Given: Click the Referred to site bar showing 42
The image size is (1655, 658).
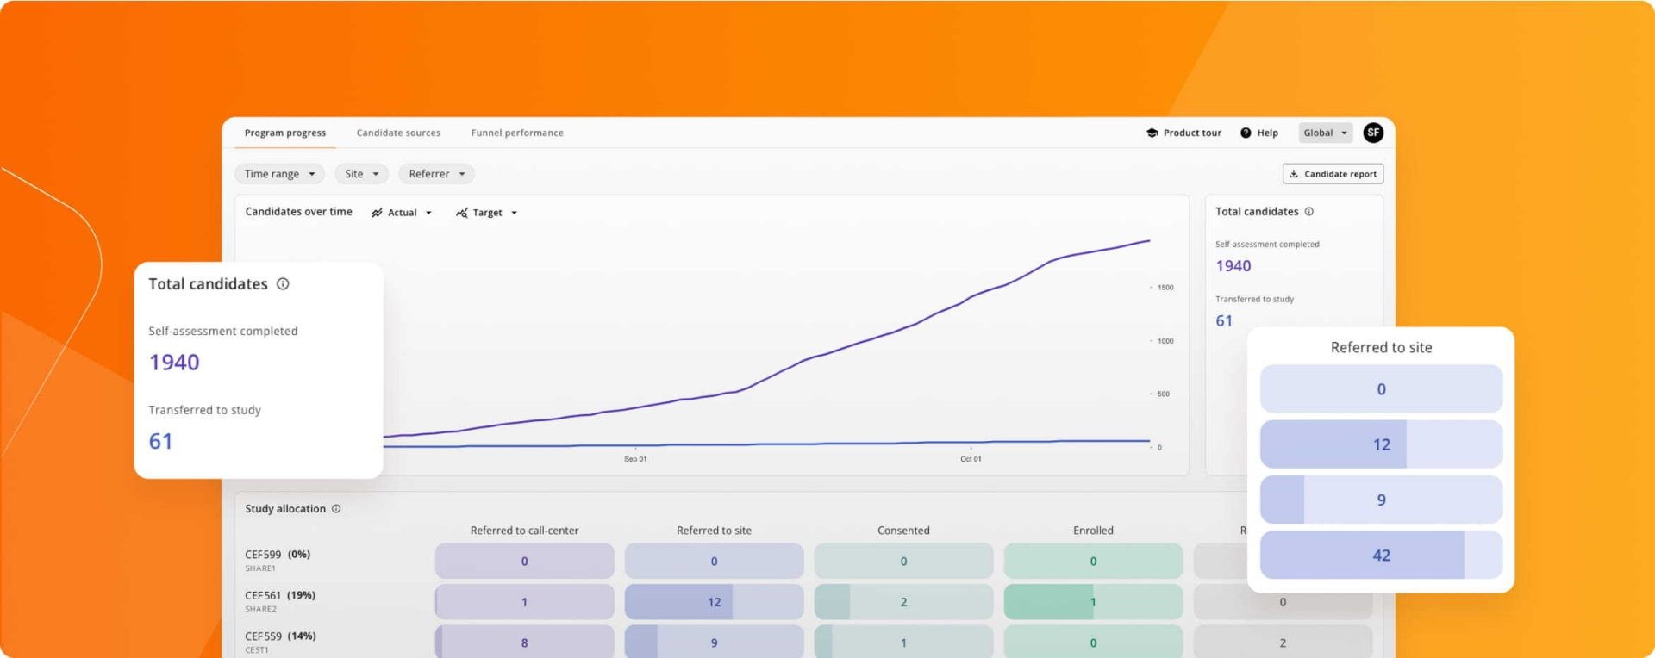Looking at the screenshot, I should pos(1381,556).
